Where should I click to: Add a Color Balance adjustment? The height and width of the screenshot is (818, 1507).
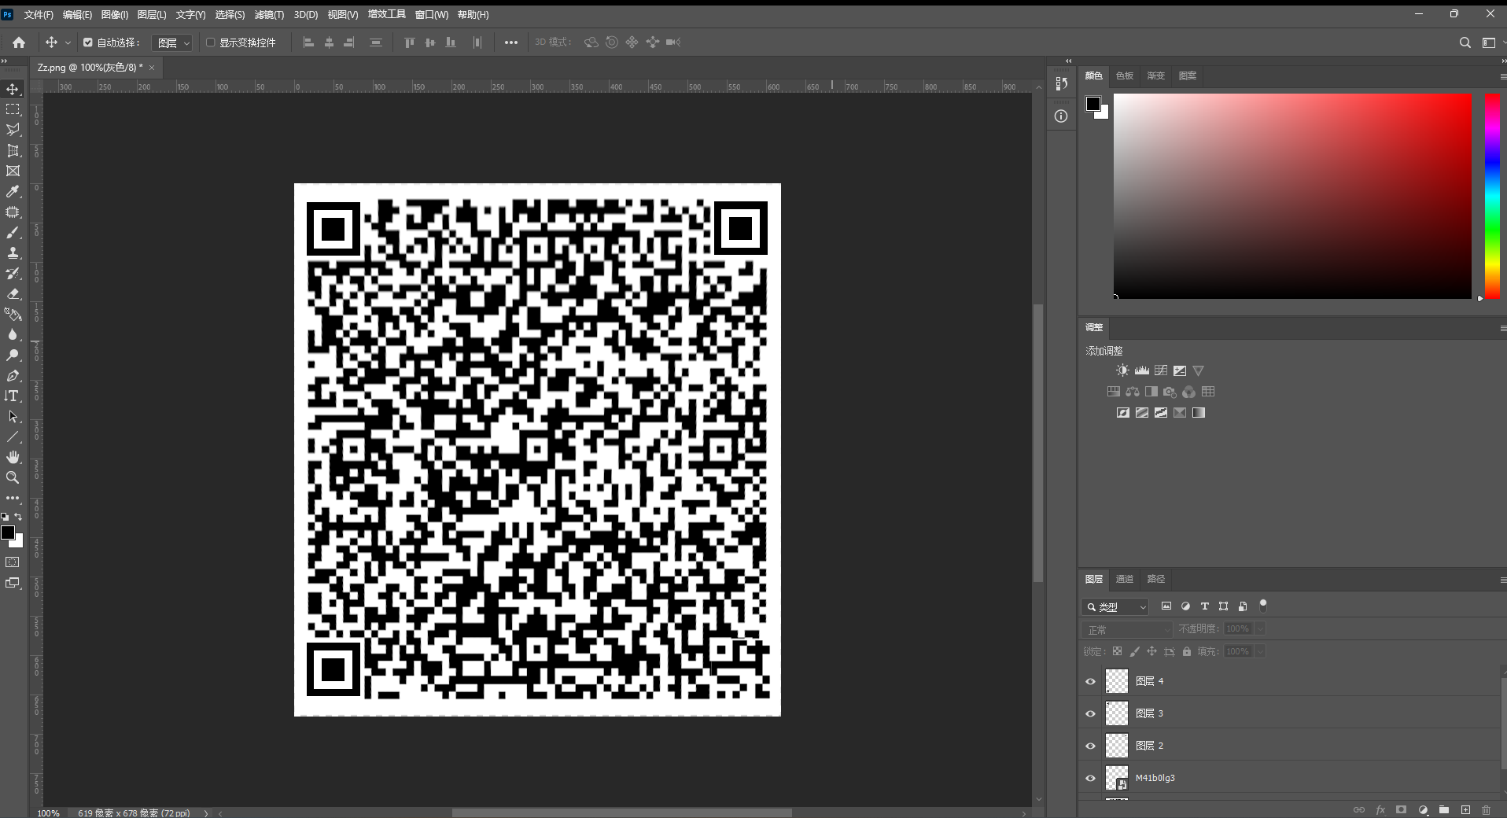(x=1133, y=392)
